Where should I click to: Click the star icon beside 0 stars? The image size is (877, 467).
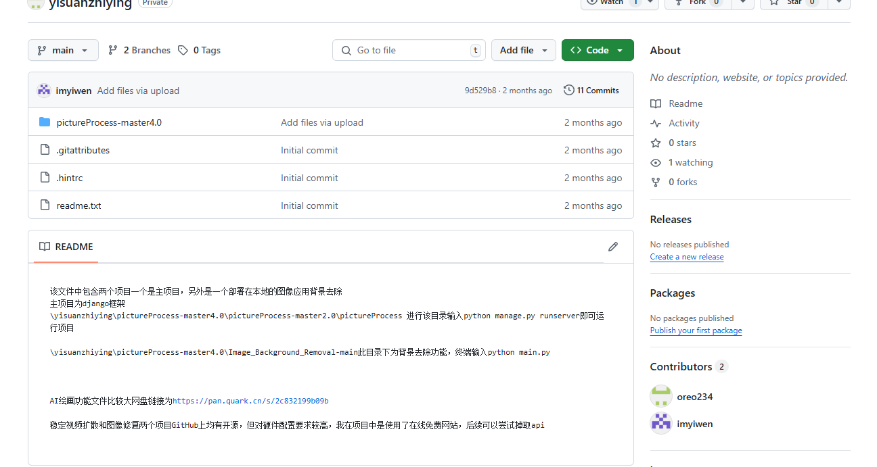pyautogui.click(x=656, y=143)
